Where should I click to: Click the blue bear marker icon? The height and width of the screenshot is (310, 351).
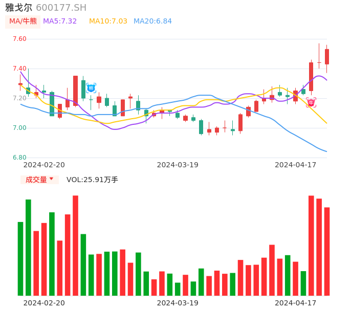coord(91,87)
